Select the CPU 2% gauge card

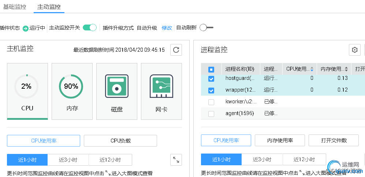(27, 91)
